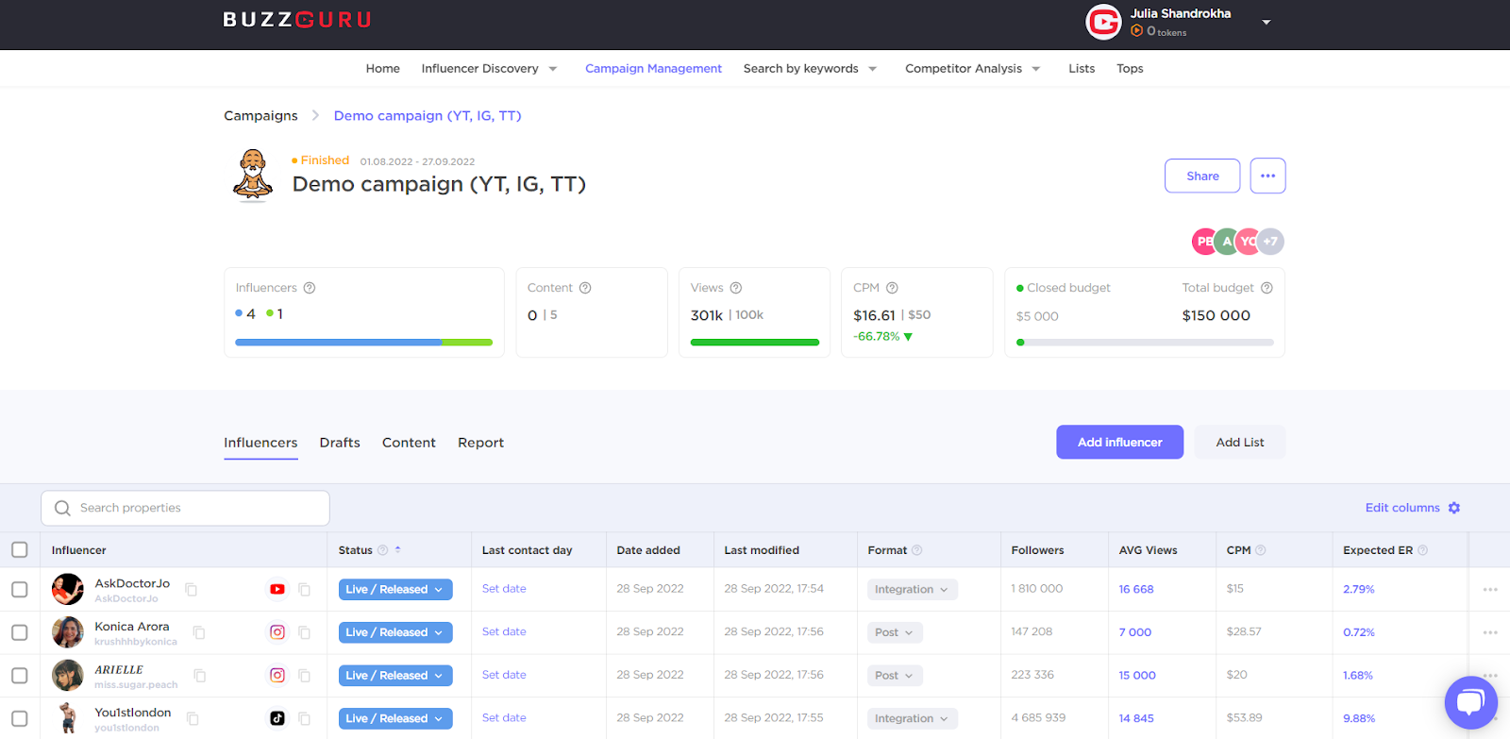Click the help icon beside Influencers stat
Viewport: 1510px width, 739px height.
[x=310, y=288]
